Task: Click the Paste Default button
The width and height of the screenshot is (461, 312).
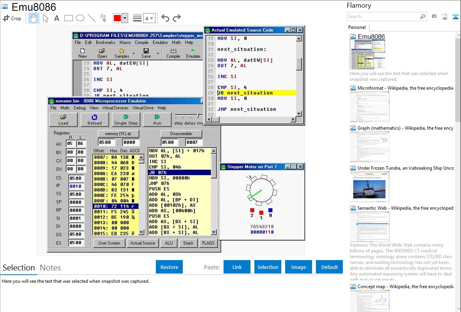Action: tap(329, 267)
